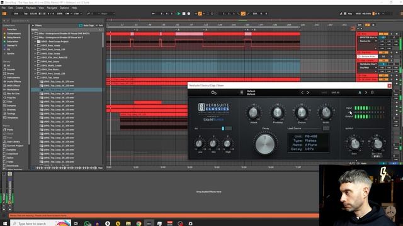Open the View menu
Viewport: 403px width, 226px height.
[41, 8]
